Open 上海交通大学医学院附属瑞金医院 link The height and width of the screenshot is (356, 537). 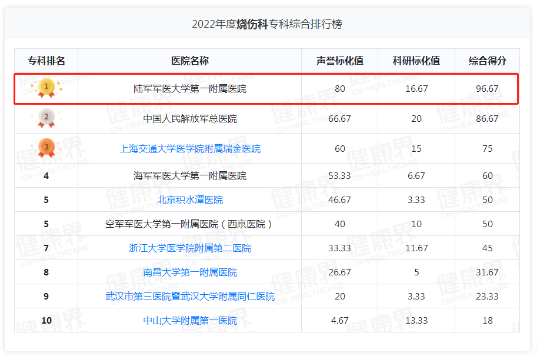click(190, 149)
